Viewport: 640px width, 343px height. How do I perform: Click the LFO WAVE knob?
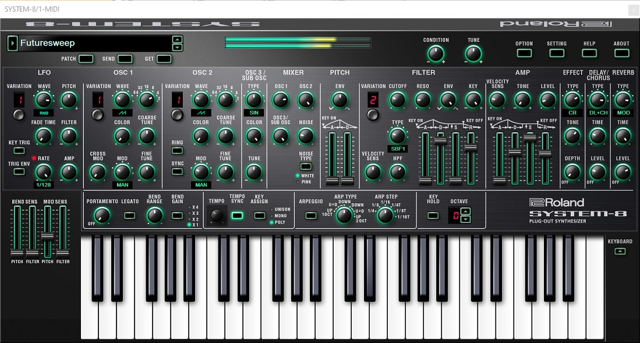click(44, 100)
